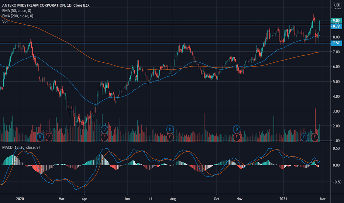
Task: Click the earnings E marker between April and June
Action: (104, 137)
